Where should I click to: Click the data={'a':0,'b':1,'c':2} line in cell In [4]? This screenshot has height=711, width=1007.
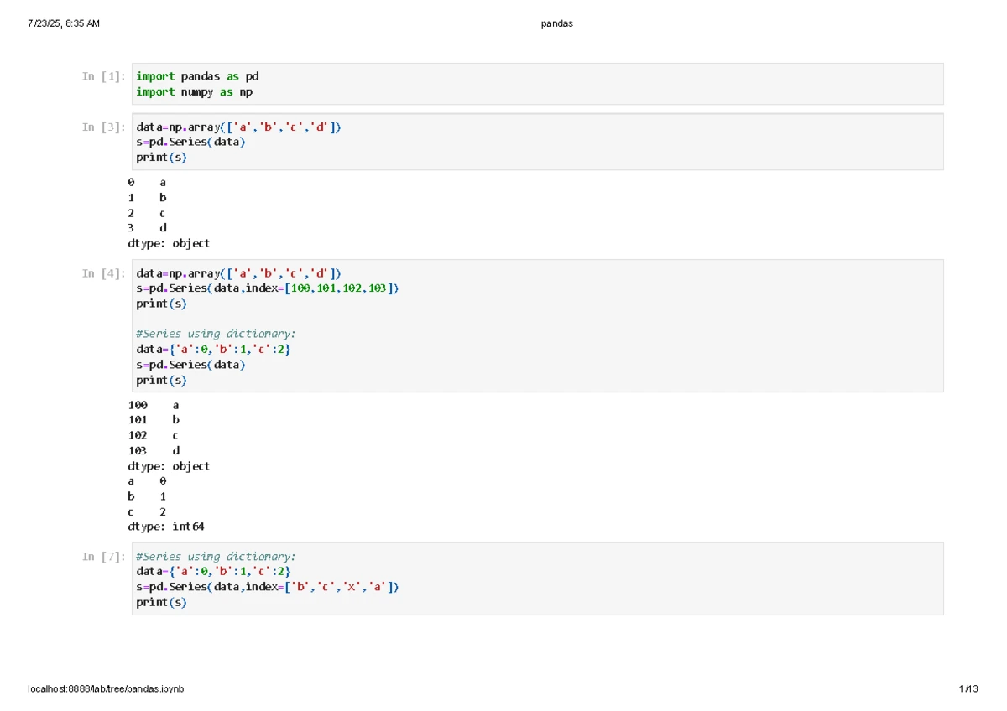tap(214, 349)
